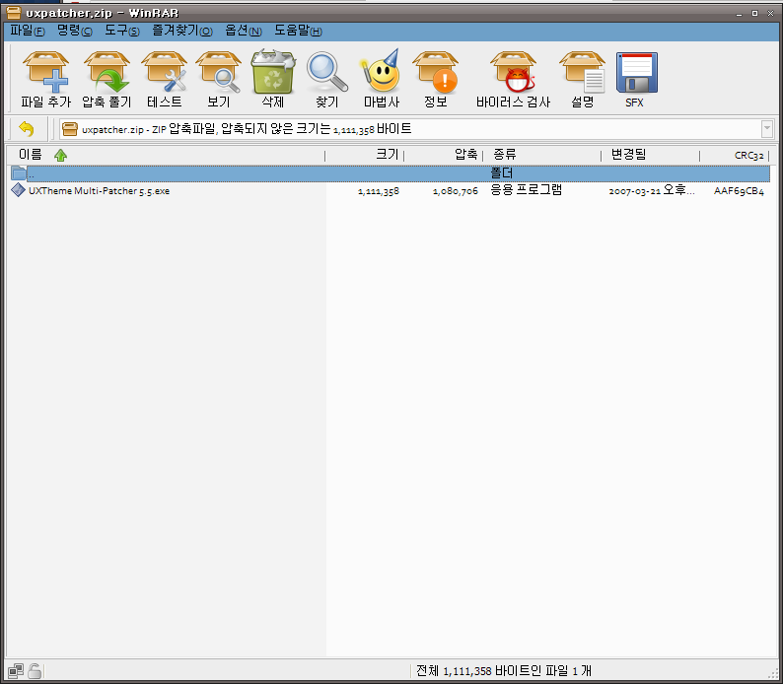The image size is (783, 684).
Task: Click the 폴더 type text in parent row
Action: pyautogui.click(x=501, y=173)
